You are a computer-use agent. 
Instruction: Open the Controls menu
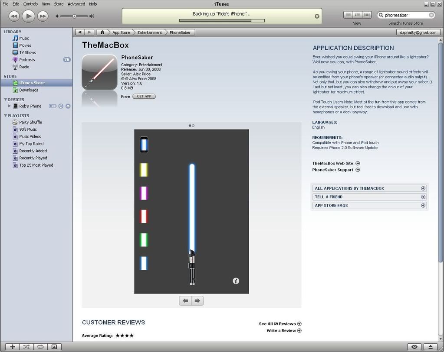tap(30, 4)
